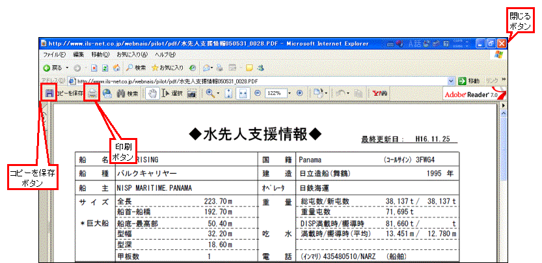
Task: Open the zoom percentage dropdown
Action: click(x=291, y=94)
